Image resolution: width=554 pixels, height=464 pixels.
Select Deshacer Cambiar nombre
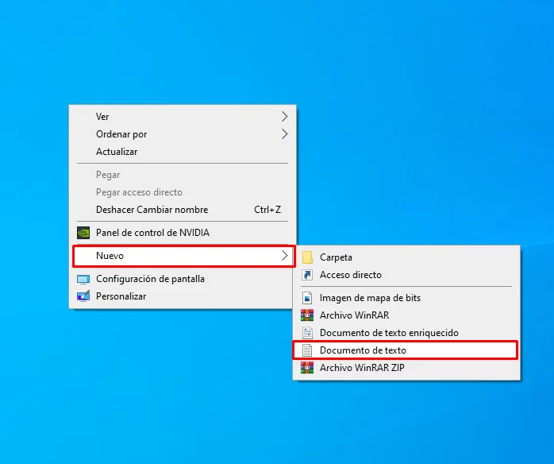click(x=183, y=210)
